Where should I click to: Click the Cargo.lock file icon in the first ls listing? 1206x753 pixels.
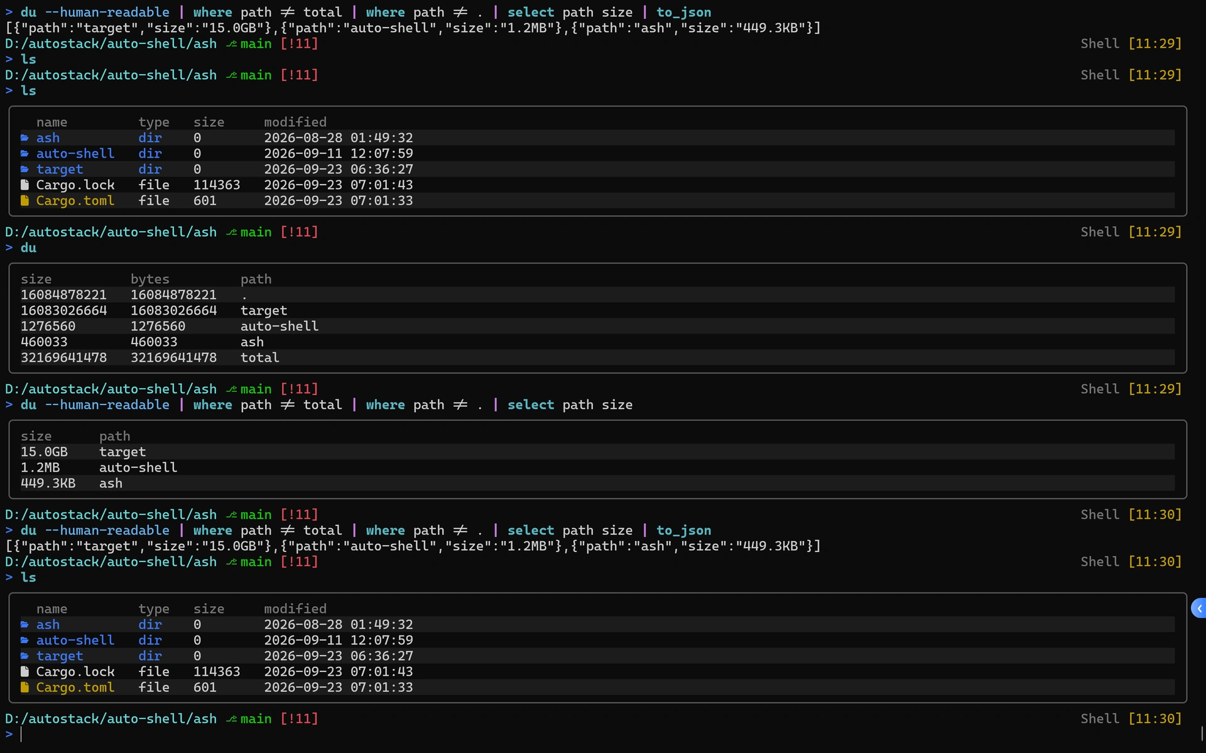[24, 185]
